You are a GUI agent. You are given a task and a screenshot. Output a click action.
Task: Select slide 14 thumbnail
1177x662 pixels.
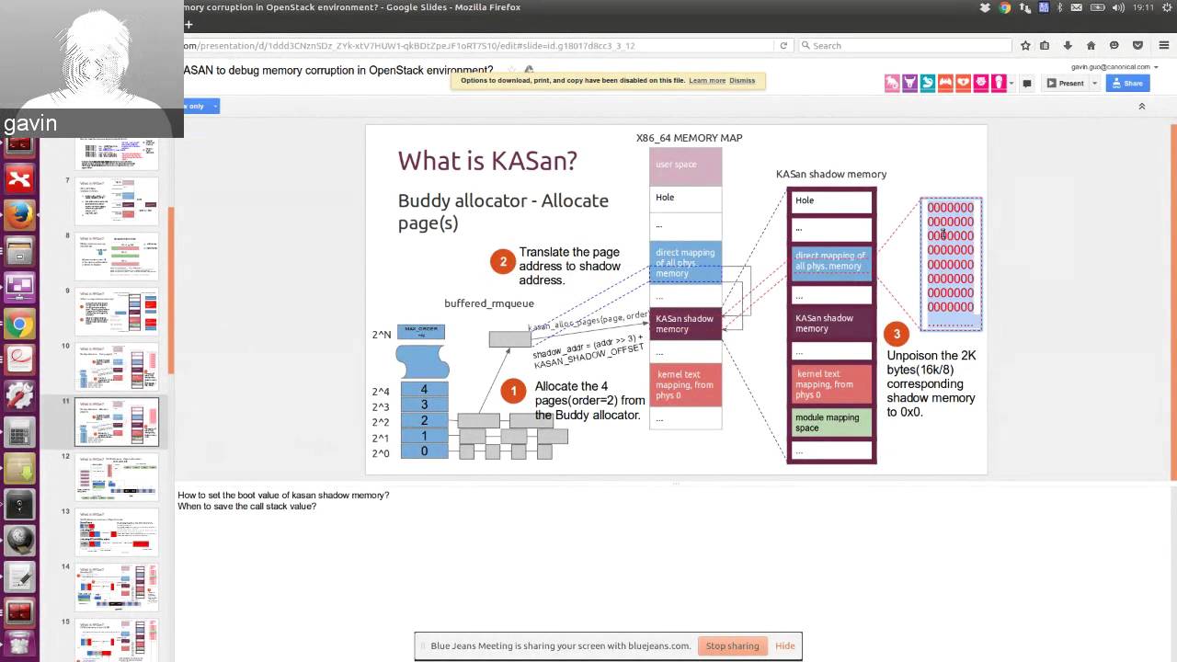(117, 587)
